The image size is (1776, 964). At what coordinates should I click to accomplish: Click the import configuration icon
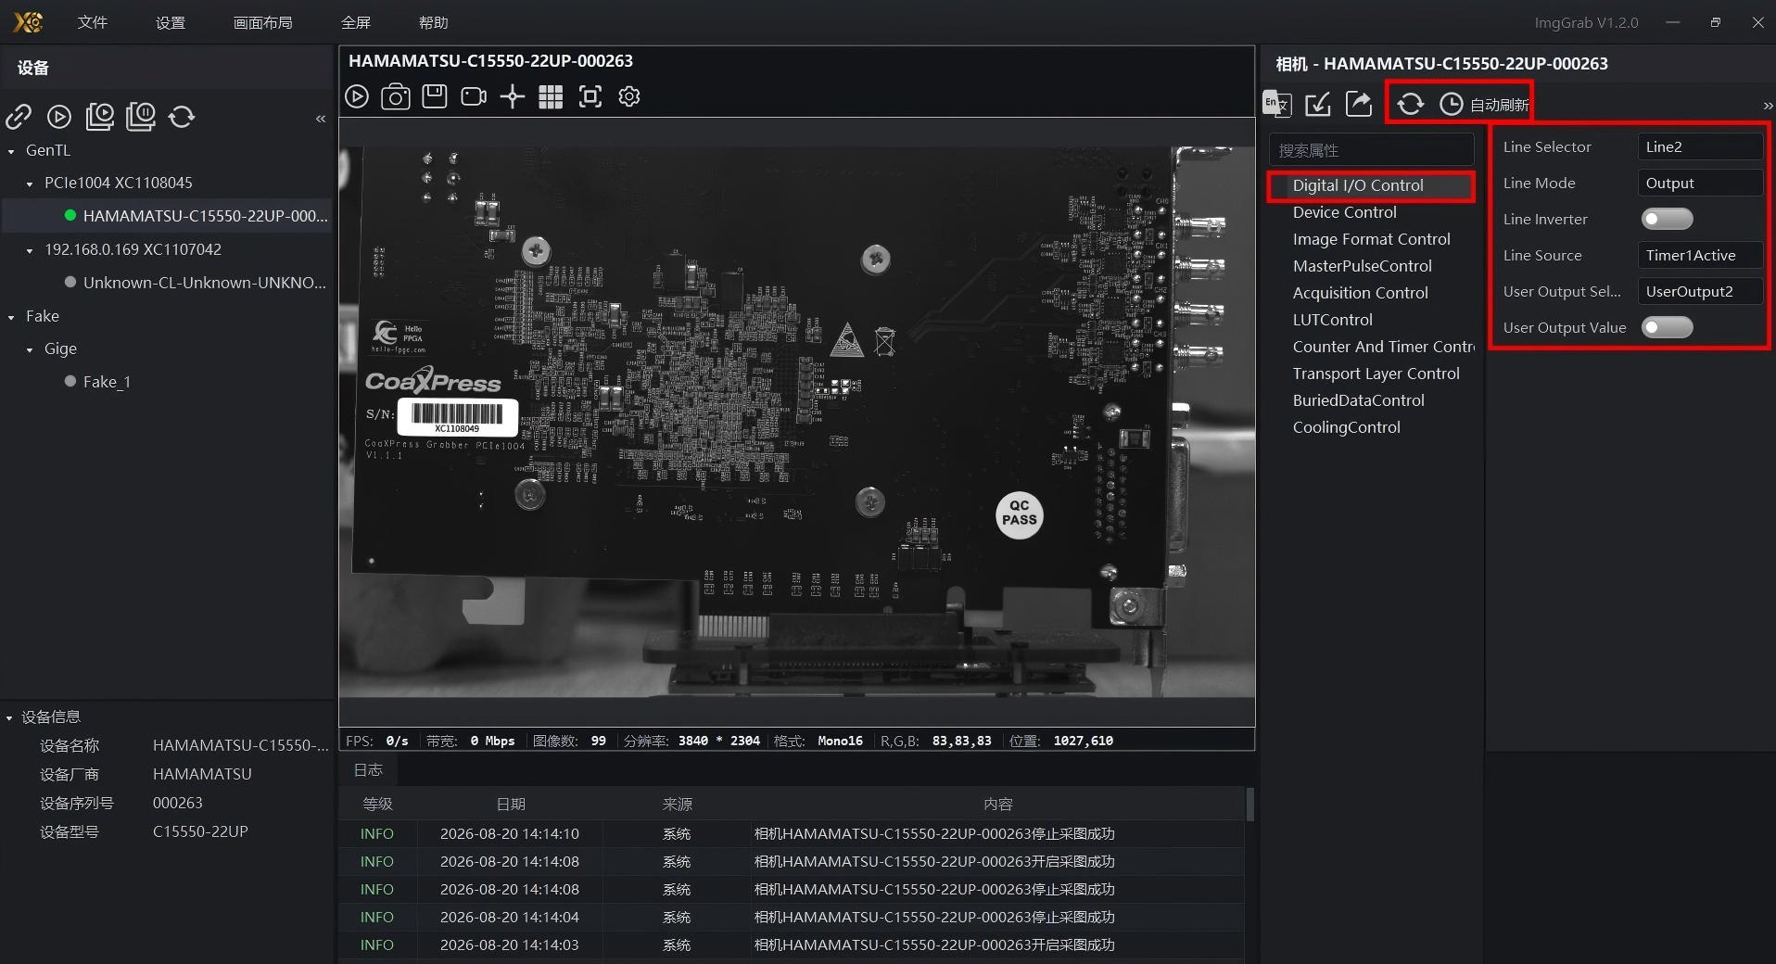[x=1318, y=104]
